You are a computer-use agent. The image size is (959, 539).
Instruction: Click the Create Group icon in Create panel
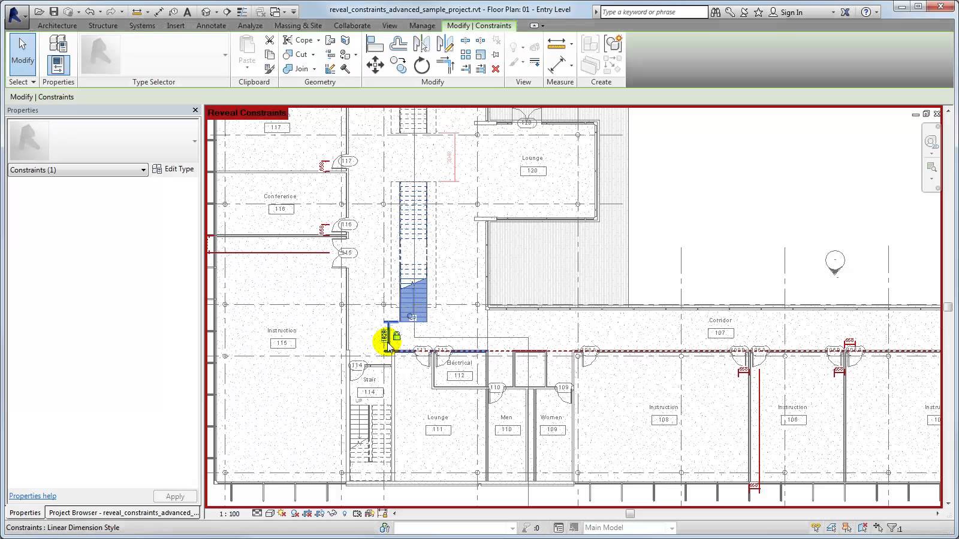pyautogui.click(x=613, y=44)
